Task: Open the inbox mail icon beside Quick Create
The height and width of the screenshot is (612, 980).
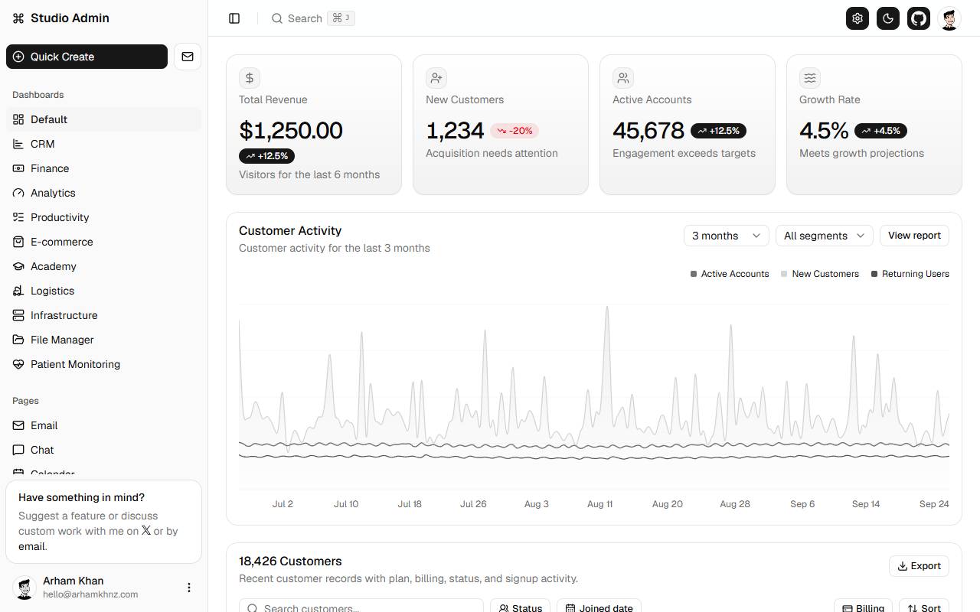Action: coord(188,57)
